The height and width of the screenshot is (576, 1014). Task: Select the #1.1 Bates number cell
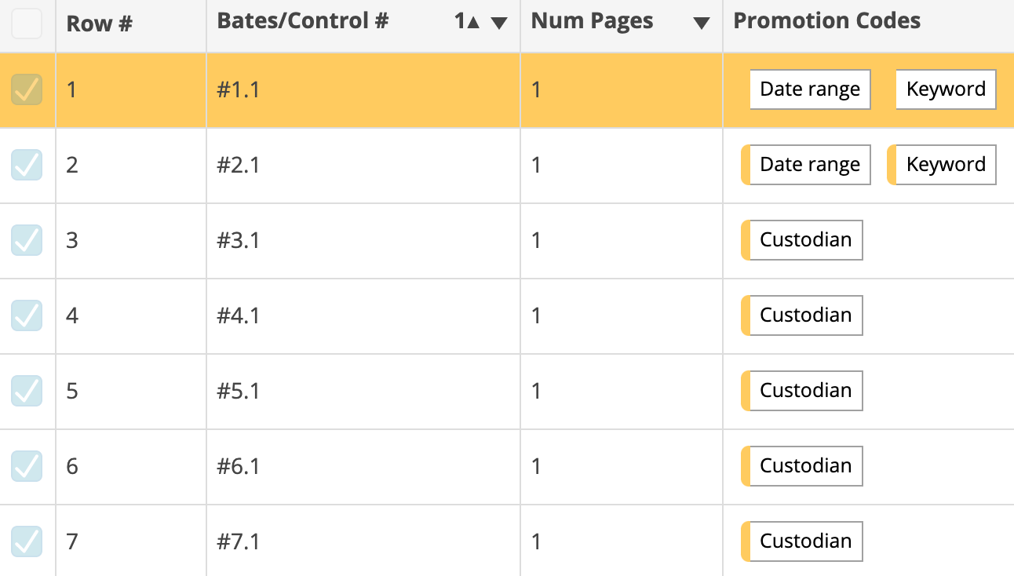[x=363, y=89]
